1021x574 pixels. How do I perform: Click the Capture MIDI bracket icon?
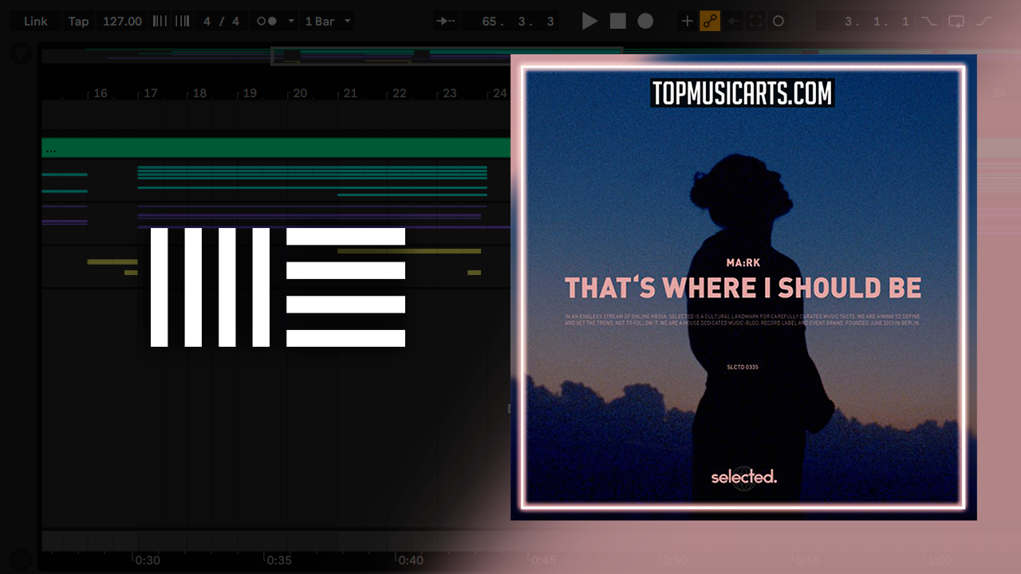pos(755,22)
